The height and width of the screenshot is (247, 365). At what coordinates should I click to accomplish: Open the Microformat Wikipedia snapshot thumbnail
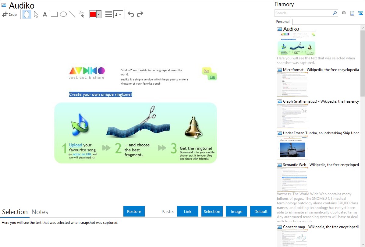292,84
